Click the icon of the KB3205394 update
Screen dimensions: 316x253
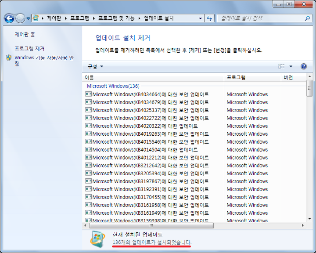[x=88, y=173]
